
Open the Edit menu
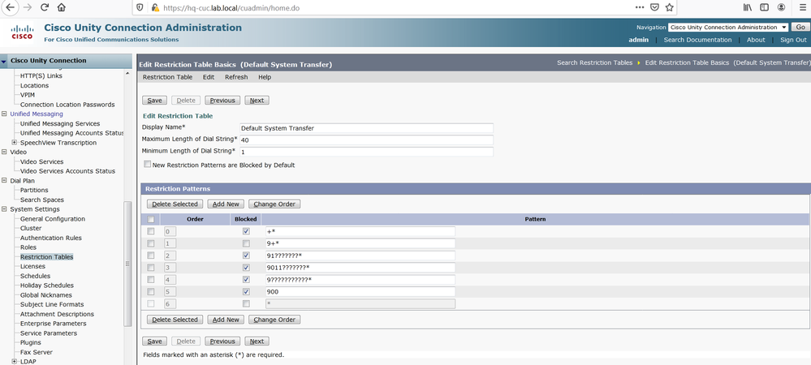pyautogui.click(x=209, y=77)
